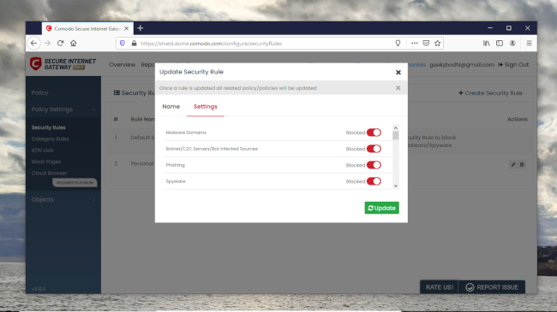Select Category Rules in sidebar
557x312 pixels.
coord(50,139)
